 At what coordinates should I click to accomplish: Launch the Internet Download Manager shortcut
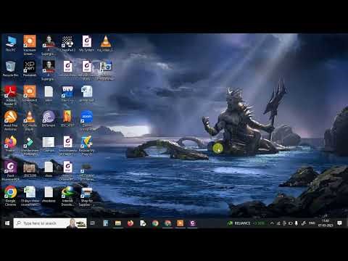(67, 196)
